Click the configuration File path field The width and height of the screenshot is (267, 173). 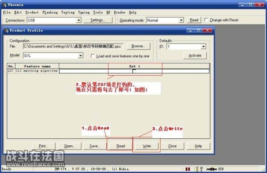pyautogui.click(x=73, y=46)
